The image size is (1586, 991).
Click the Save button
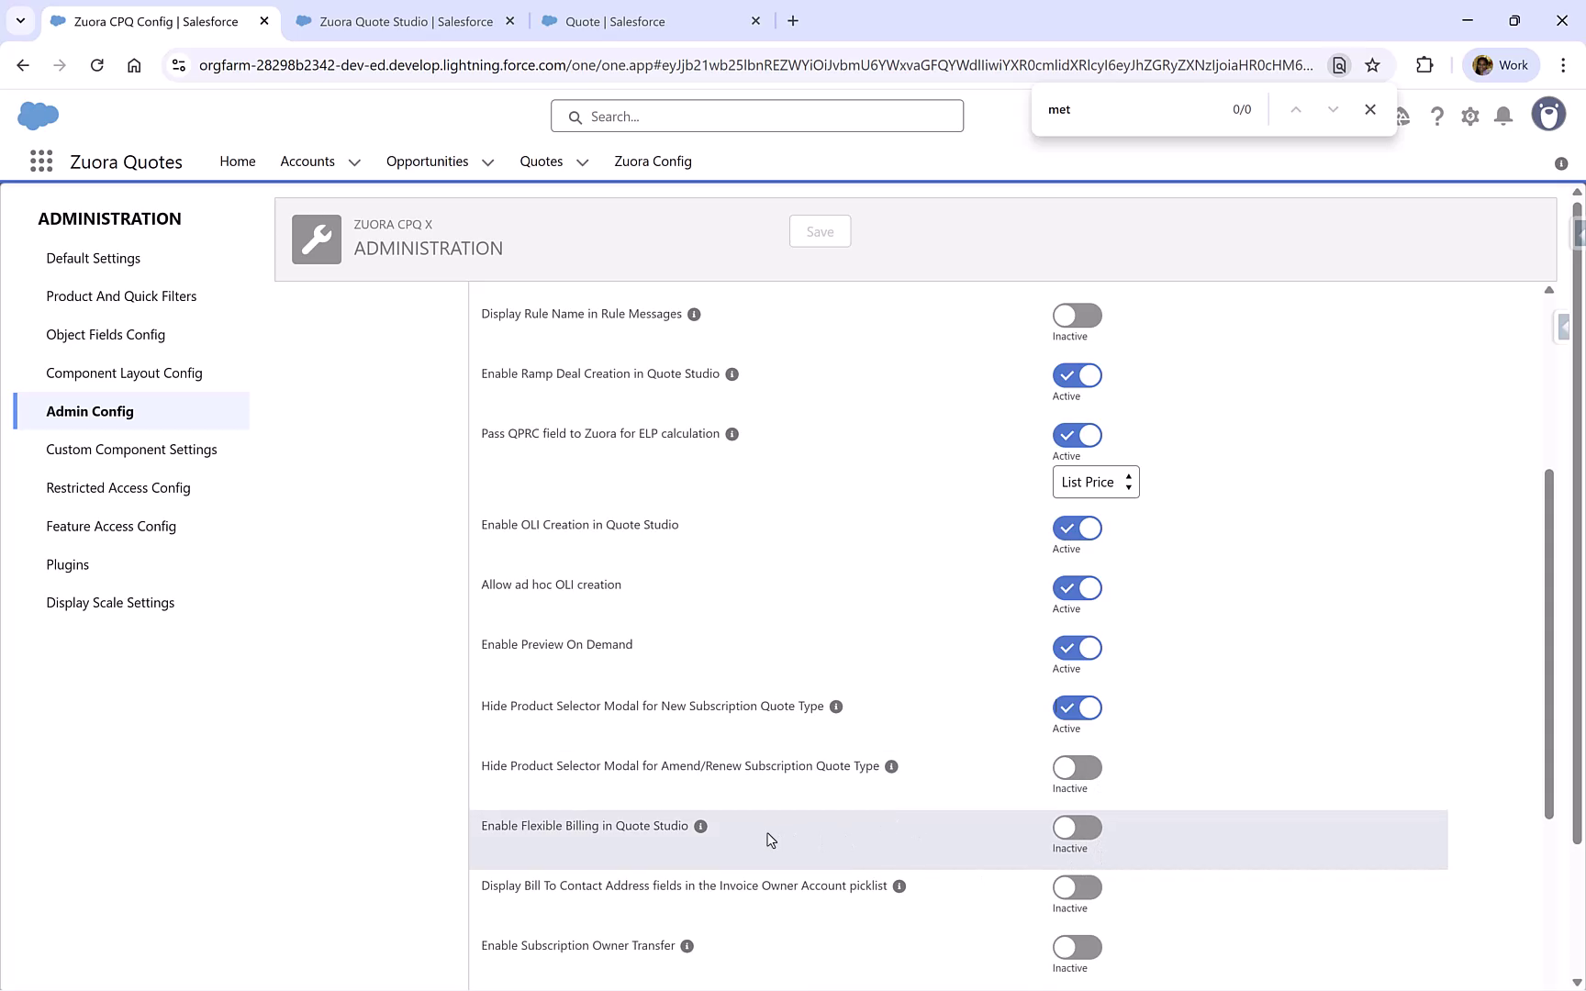pyautogui.click(x=819, y=231)
